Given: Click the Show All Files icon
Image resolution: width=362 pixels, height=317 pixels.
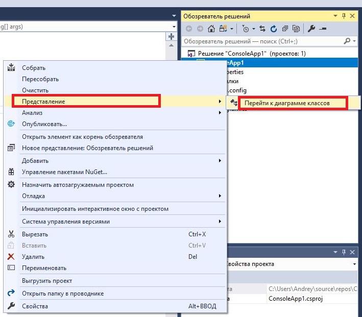Looking at the screenshot, I should 296,29.
